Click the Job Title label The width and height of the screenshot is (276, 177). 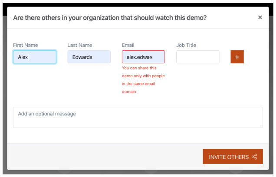[x=186, y=45]
